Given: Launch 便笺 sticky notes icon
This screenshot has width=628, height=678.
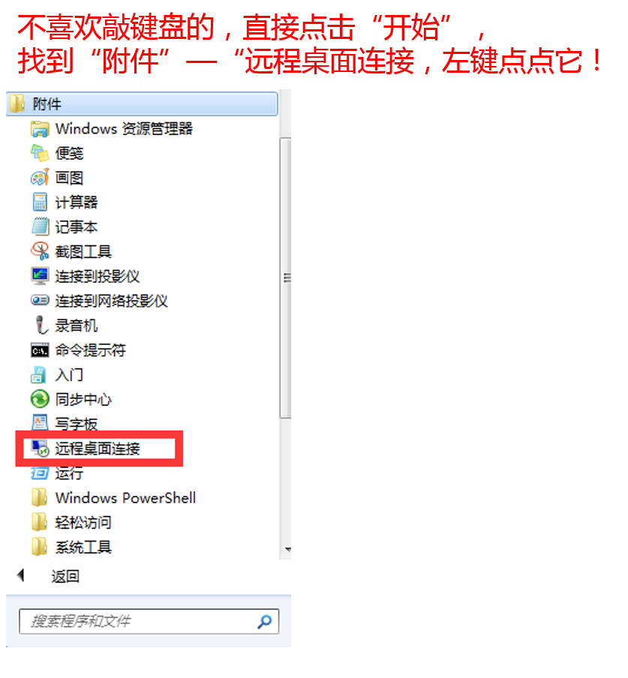Looking at the screenshot, I should pos(40,153).
